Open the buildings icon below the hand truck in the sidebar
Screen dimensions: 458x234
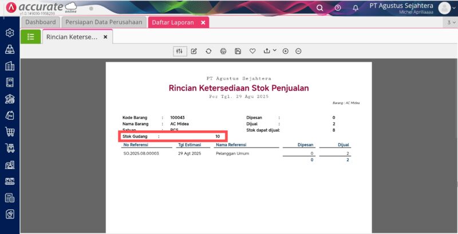[10, 165]
